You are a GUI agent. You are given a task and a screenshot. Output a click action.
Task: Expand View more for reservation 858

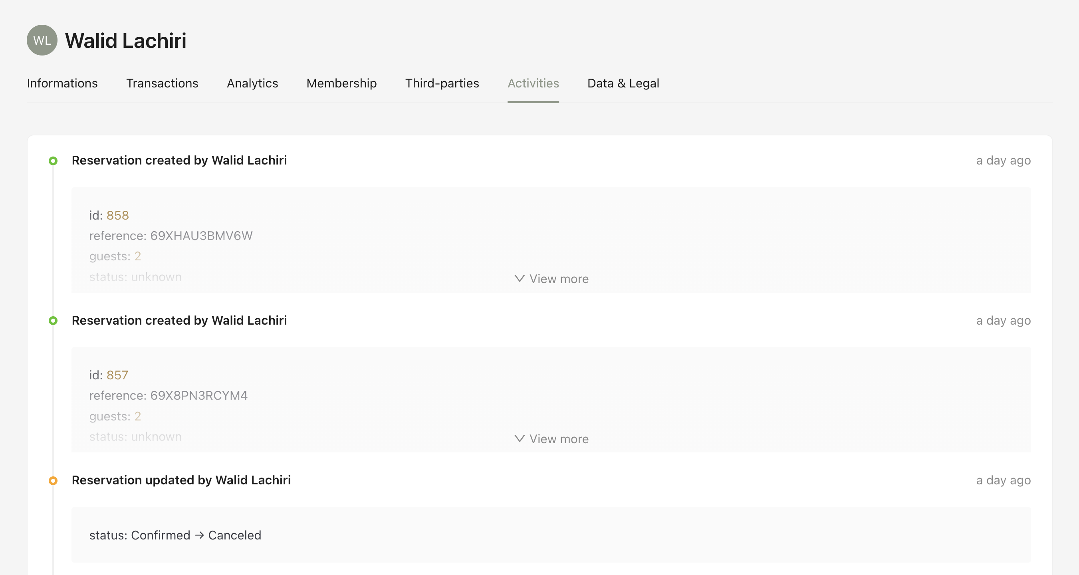(551, 279)
